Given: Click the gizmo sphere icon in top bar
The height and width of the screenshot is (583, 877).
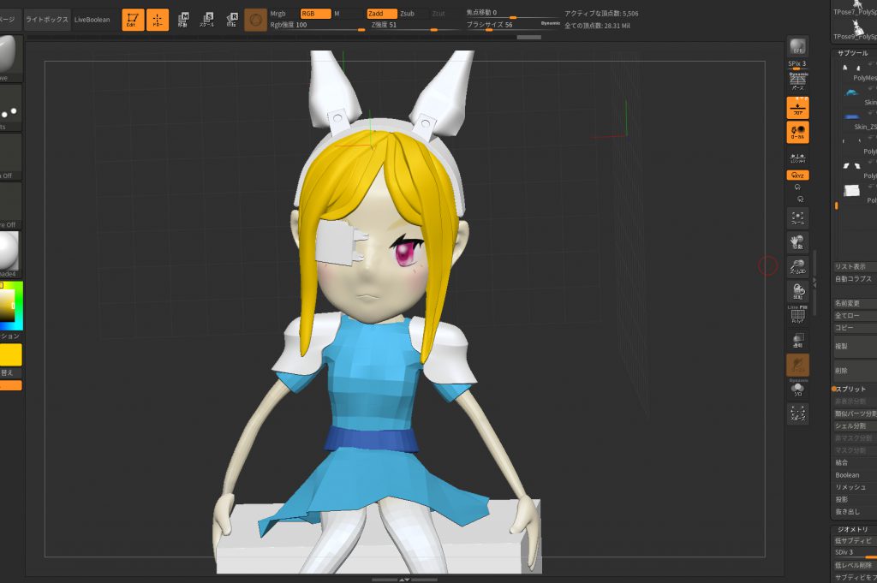Looking at the screenshot, I should [x=255, y=21].
